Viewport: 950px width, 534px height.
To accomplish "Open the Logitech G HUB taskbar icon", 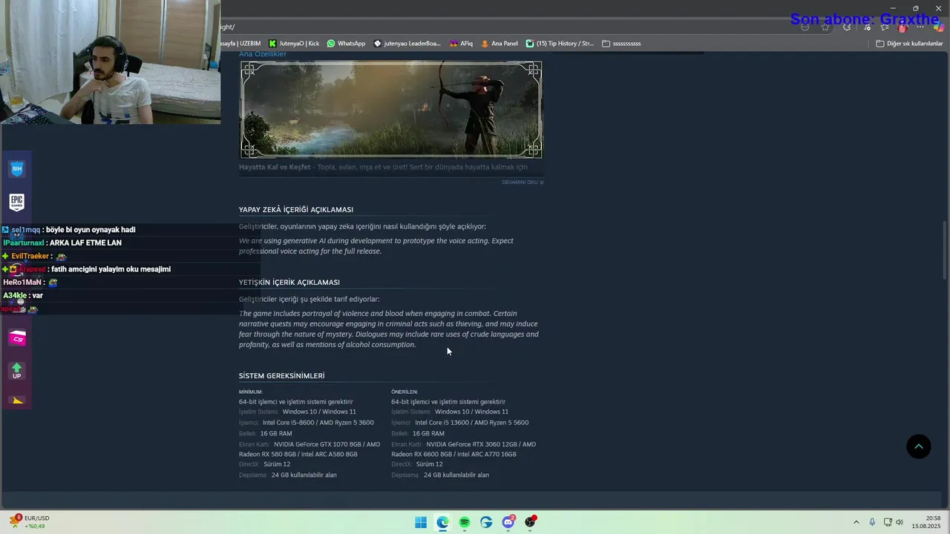I will tap(486, 522).
